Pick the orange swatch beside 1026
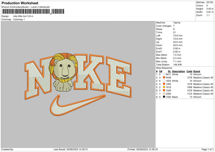This screenshot has height=152, width=215. coord(164,90)
